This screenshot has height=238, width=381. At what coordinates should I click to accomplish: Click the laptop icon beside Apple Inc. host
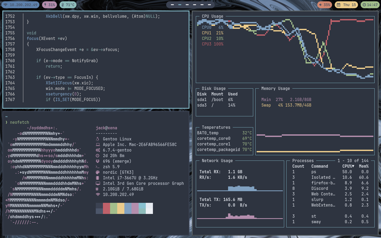98,144
